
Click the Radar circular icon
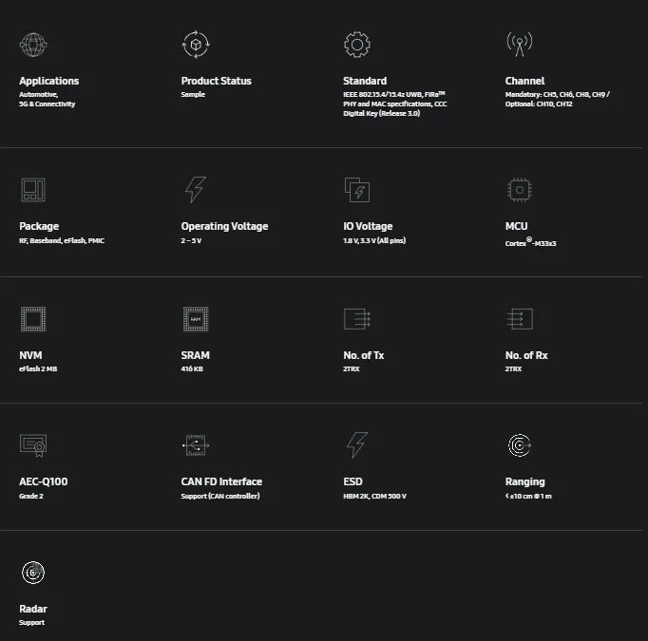(x=33, y=573)
